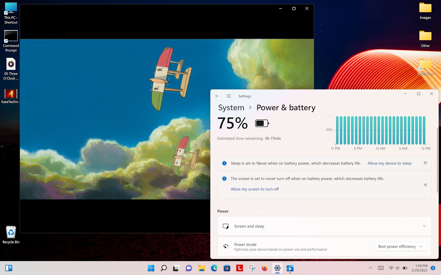Click the Settings gear icon in taskbar
This screenshot has height=275, width=441.
277,268
